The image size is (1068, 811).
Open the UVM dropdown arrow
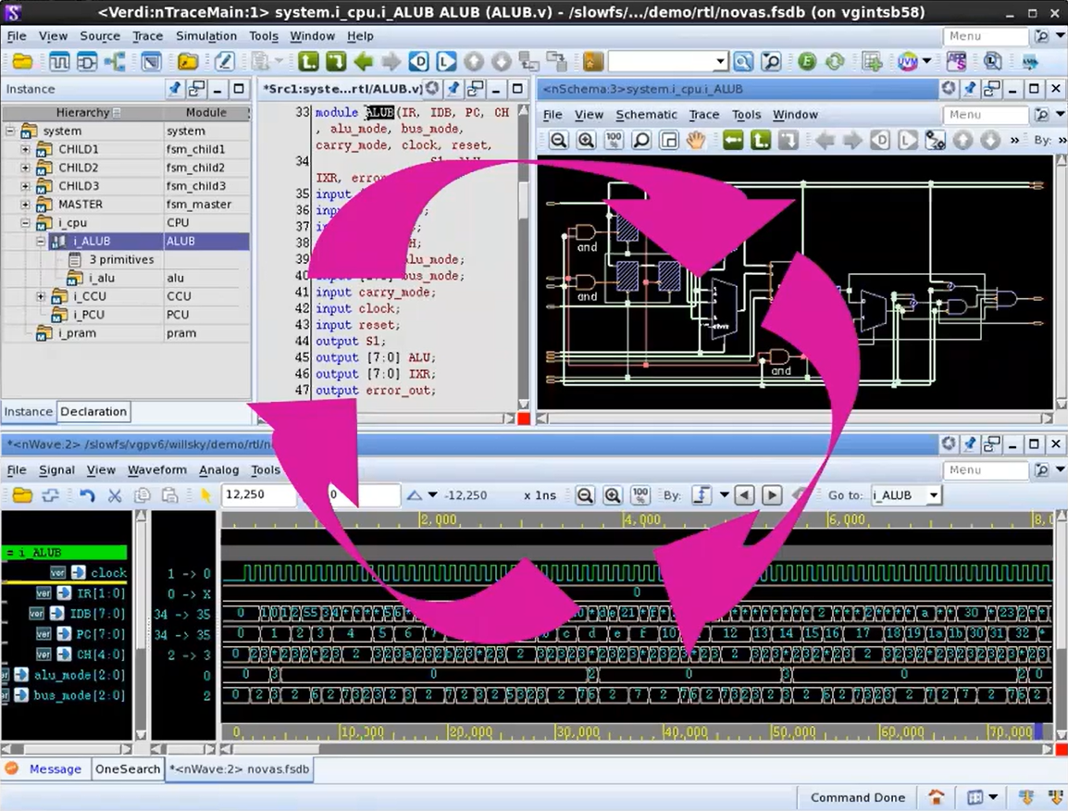(926, 62)
